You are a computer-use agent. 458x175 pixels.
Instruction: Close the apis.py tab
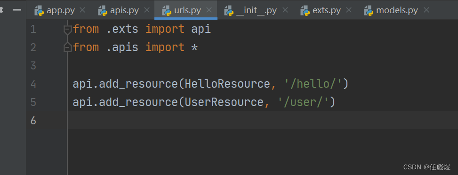[x=147, y=10]
